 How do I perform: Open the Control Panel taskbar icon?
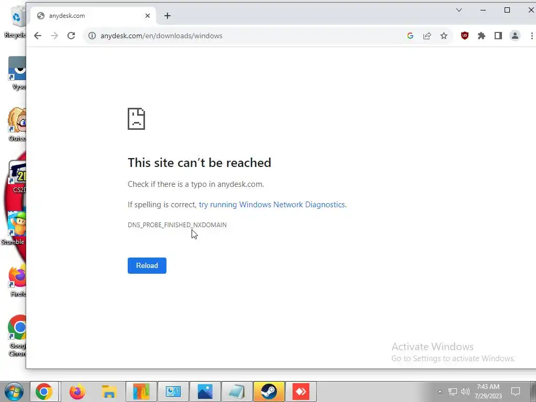[x=173, y=392]
